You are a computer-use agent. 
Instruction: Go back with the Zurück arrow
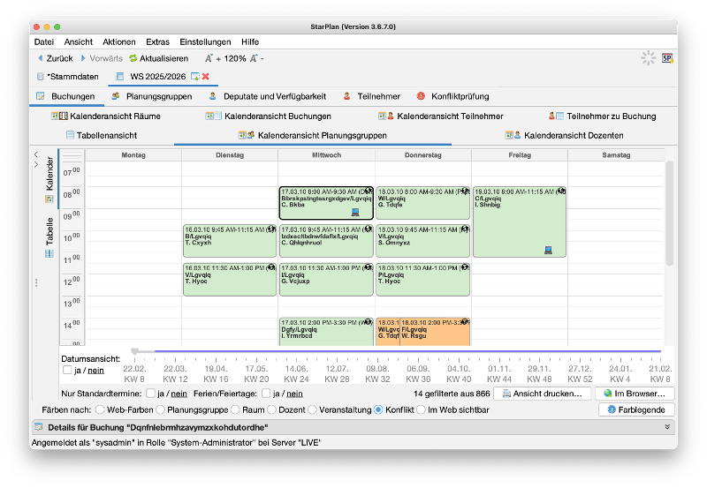[40, 58]
